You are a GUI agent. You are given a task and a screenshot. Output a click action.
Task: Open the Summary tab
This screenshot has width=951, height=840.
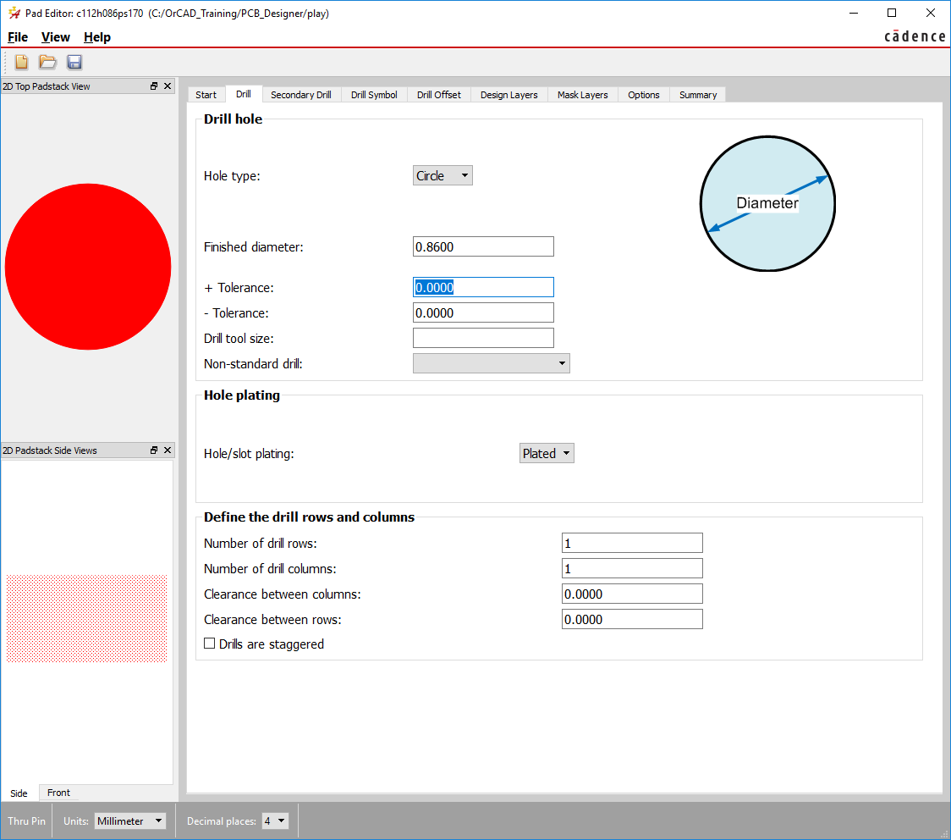tap(698, 95)
